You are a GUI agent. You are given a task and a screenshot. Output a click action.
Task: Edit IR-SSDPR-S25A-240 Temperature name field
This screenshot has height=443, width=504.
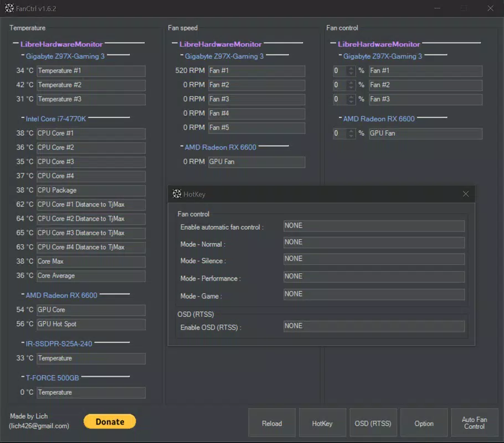[91, 359]
